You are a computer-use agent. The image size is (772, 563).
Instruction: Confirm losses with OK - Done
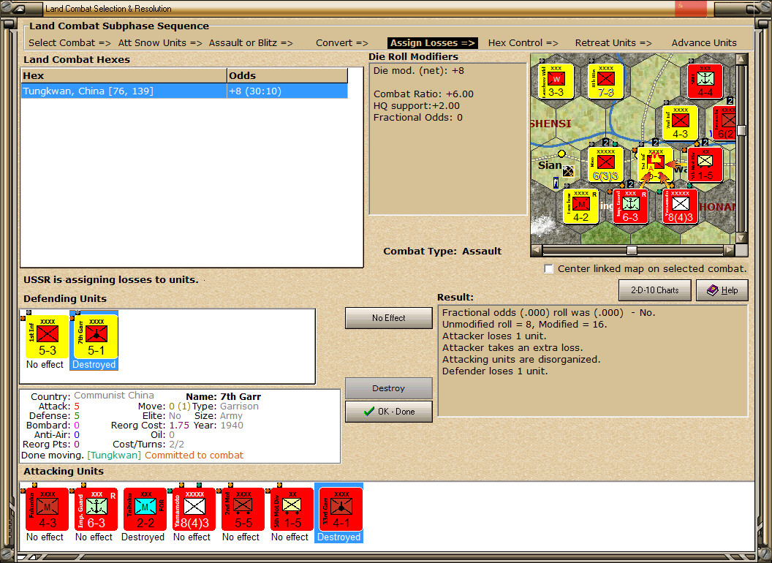click(388, 412)
